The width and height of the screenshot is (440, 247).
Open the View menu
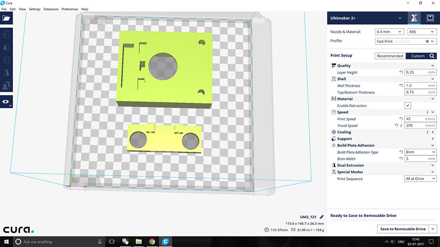[22, 9]
